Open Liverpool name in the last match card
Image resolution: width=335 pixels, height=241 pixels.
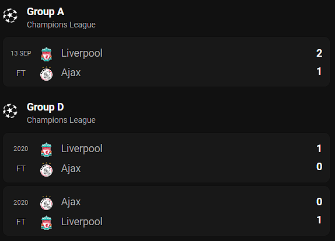pos(82,222)
